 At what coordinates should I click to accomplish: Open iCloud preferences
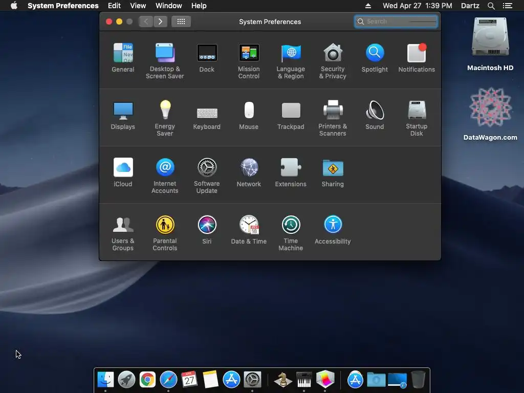point(123,172)
